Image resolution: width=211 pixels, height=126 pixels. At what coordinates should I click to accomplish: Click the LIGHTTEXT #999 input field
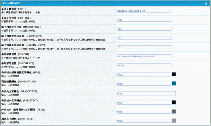[144, 121]
